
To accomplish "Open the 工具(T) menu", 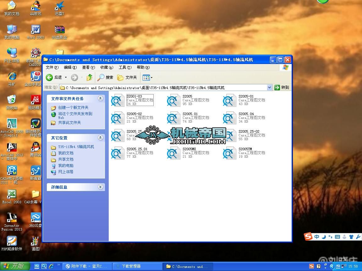I will click(124, 67).
